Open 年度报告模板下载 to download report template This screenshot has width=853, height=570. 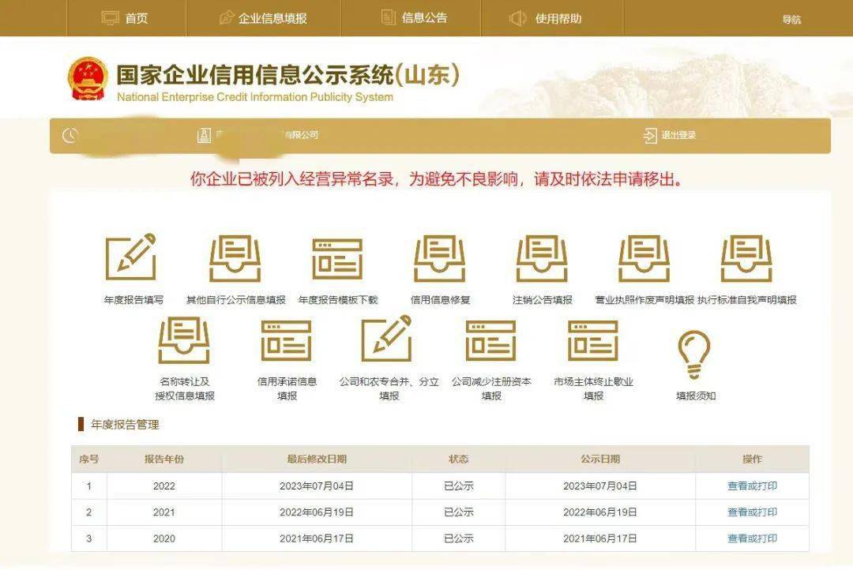coord(336,257)
